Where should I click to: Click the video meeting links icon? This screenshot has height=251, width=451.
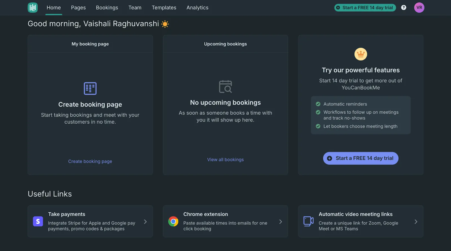pos(308,221)
